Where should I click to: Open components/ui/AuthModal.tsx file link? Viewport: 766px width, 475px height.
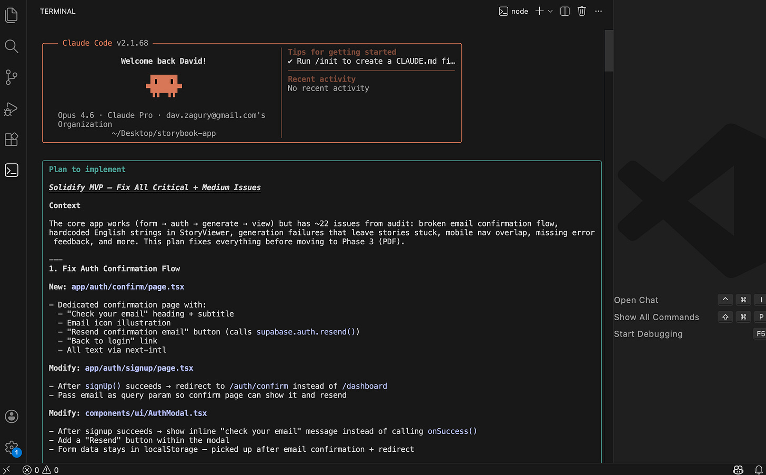coord(146,413)
